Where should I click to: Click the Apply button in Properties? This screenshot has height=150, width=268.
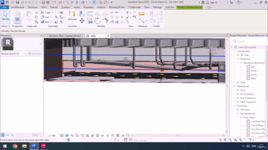point(35,135)
